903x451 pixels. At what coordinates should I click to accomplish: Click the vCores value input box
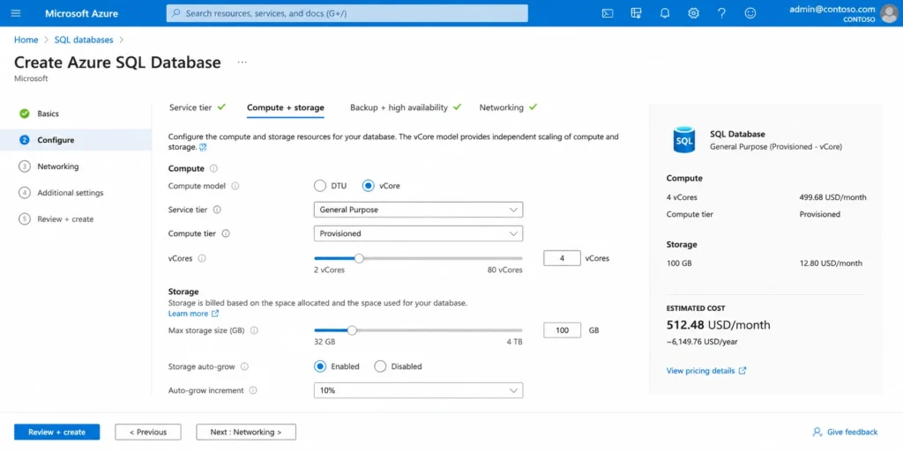pyautogui.click(x=562, y=258)
